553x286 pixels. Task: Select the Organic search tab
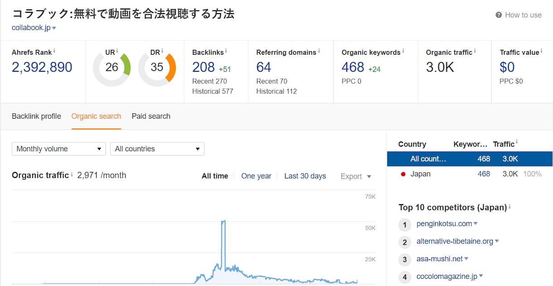coord(96,116)
